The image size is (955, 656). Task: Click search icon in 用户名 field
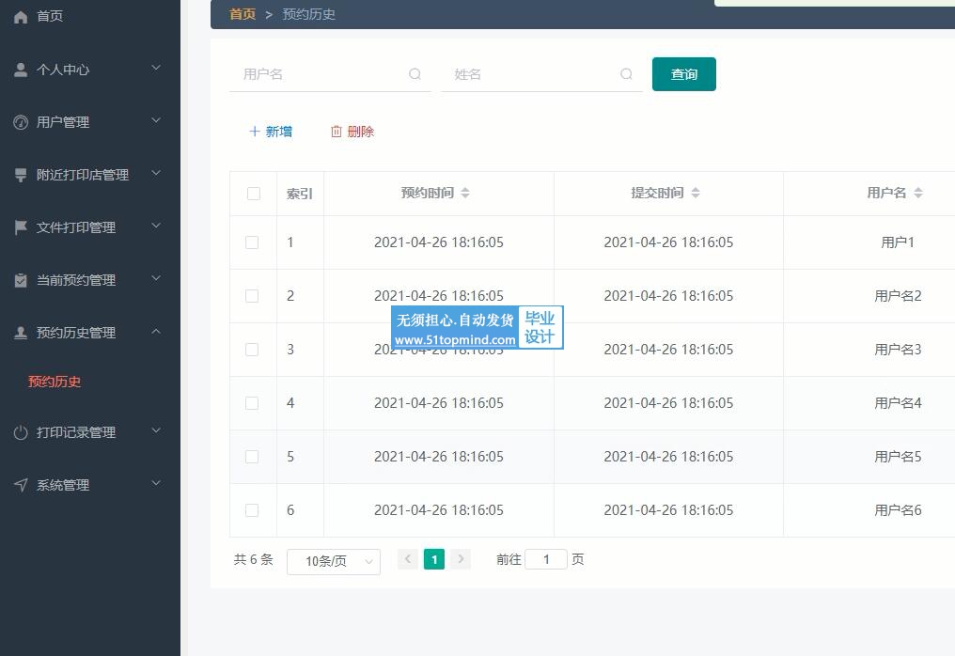415,73
